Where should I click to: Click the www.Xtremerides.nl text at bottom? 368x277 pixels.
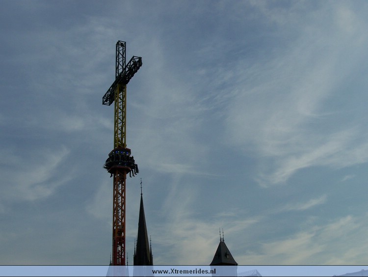[x=184, y=272]
